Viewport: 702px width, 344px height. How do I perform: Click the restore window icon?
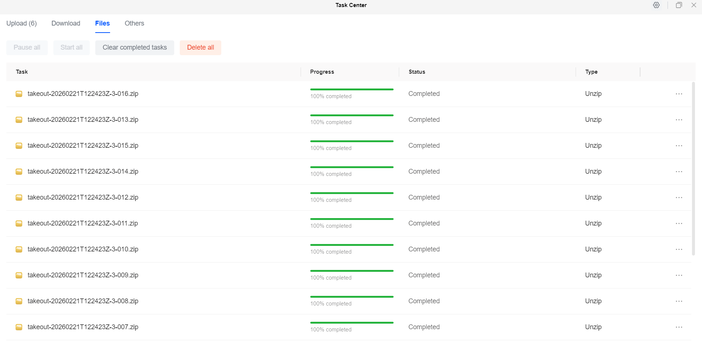point(679,5)
